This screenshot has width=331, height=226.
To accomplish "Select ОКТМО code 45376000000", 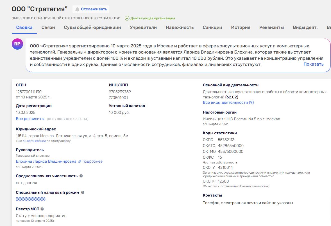I will 230,152.
